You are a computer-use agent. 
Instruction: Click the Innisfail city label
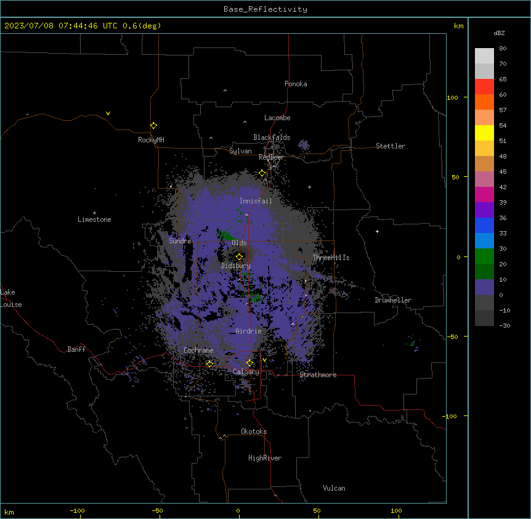click(x=256, y=201)
